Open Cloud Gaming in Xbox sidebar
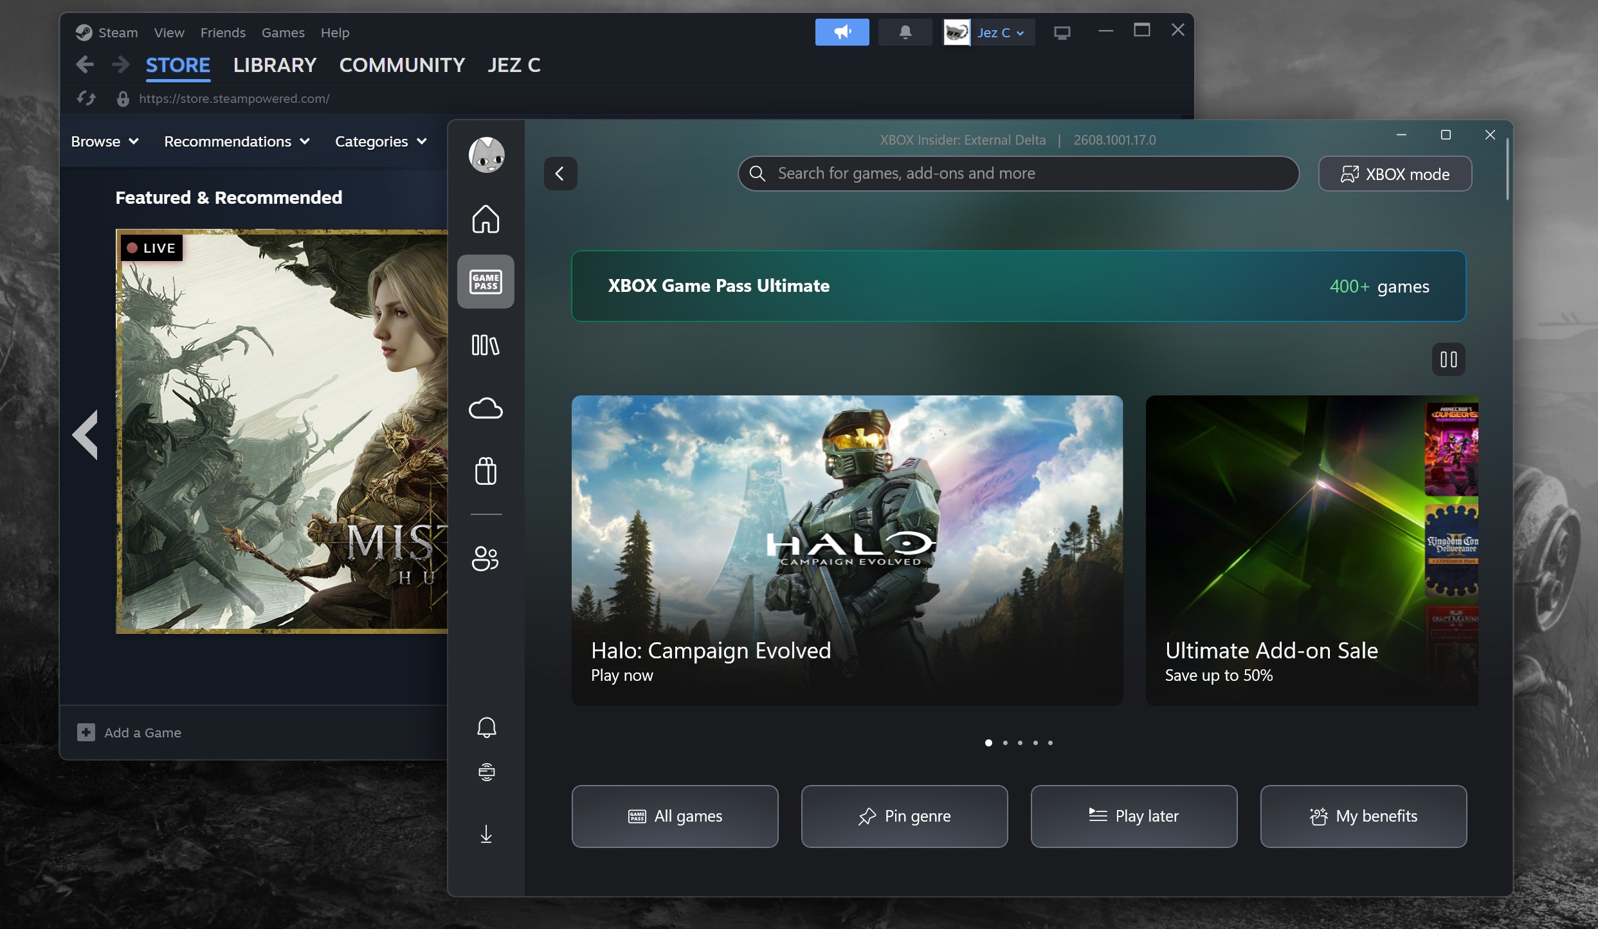Image resolution: width=1598 pixels, height=929 pixels. [x=486, y=408]
